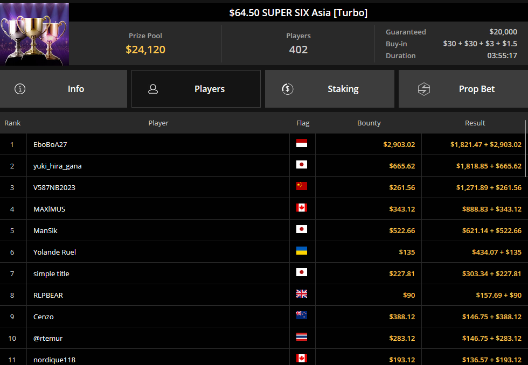Sort by the Bounty column header
Image resolution: width=528 pixels, height=365 pixels.
click(369, 123)
